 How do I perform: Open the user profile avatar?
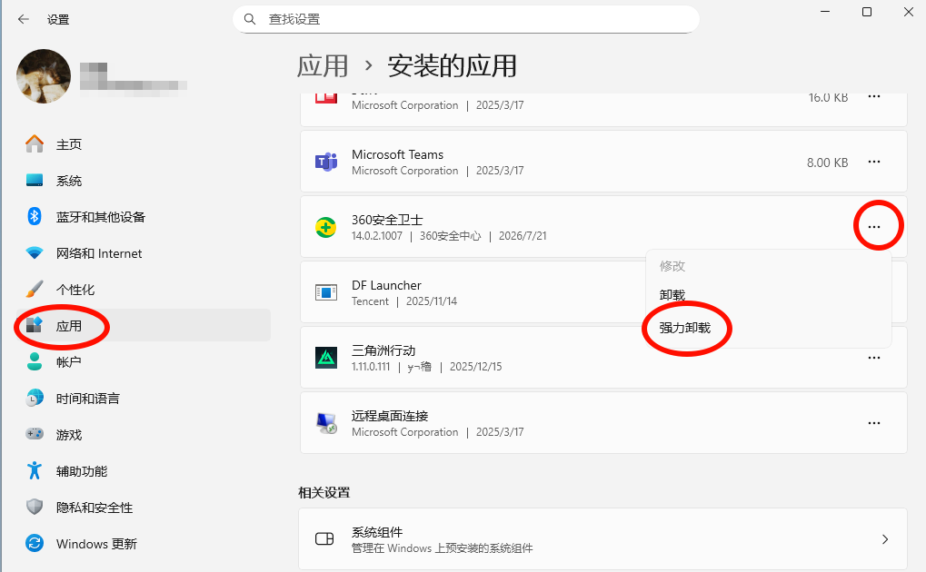point(44,76)
